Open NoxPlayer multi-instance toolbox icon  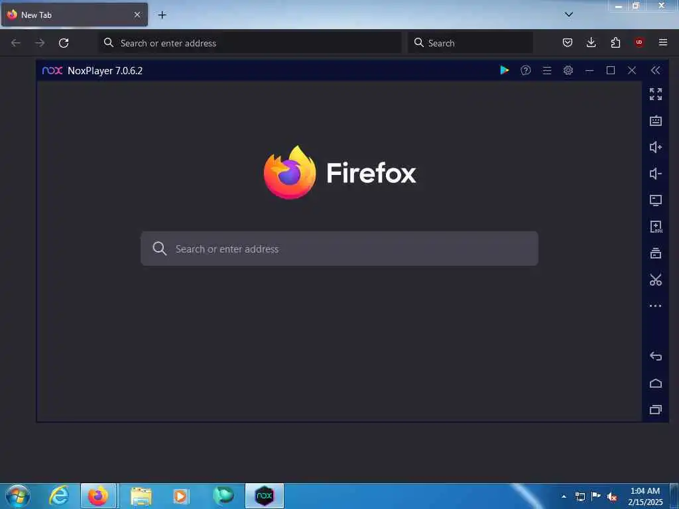click(x=656, y=253)
